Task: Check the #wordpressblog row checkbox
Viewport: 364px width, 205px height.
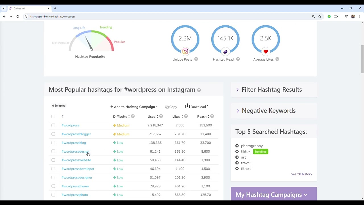Action: click(x=53, y=143)
